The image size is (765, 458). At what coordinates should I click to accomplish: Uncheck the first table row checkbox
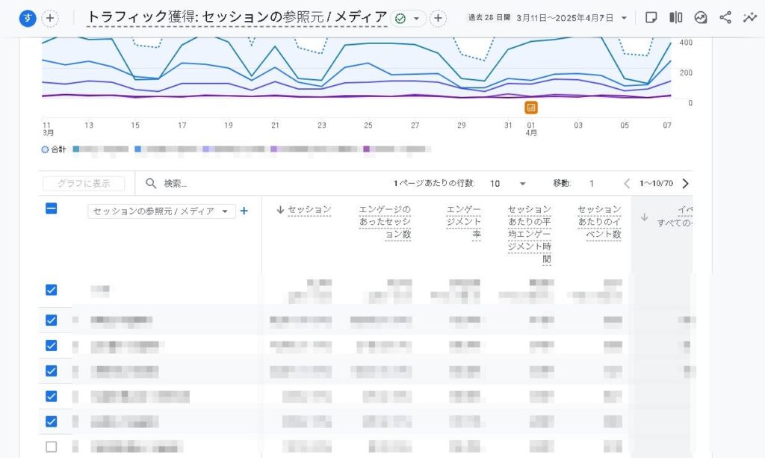click(x=52, y=290)
